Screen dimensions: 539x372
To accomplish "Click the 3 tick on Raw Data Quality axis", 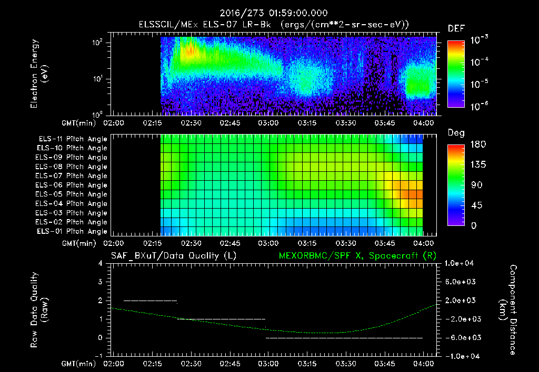I will (x=101, y=282).
